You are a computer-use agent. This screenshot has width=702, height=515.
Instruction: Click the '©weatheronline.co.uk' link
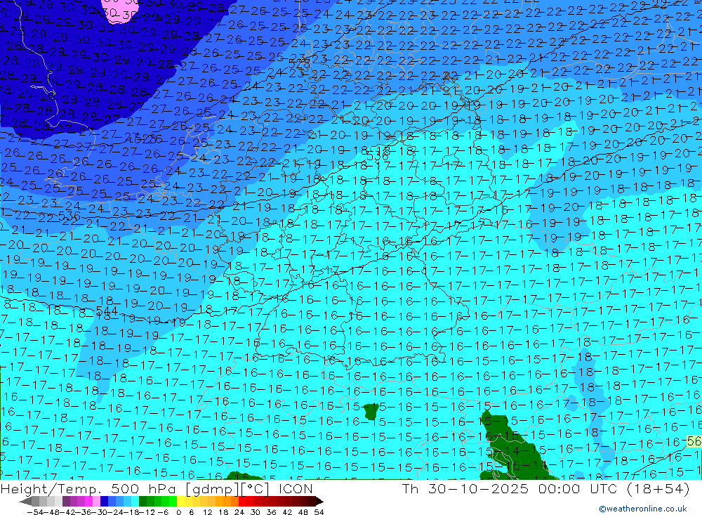pos(643,509)
